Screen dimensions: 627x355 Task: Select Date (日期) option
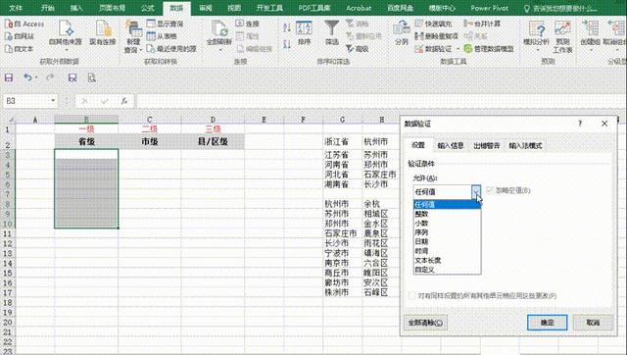(447, 242)
